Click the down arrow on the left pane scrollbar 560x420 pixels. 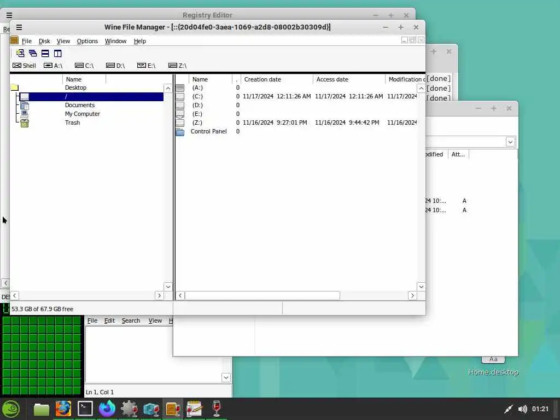pos(168,287)
